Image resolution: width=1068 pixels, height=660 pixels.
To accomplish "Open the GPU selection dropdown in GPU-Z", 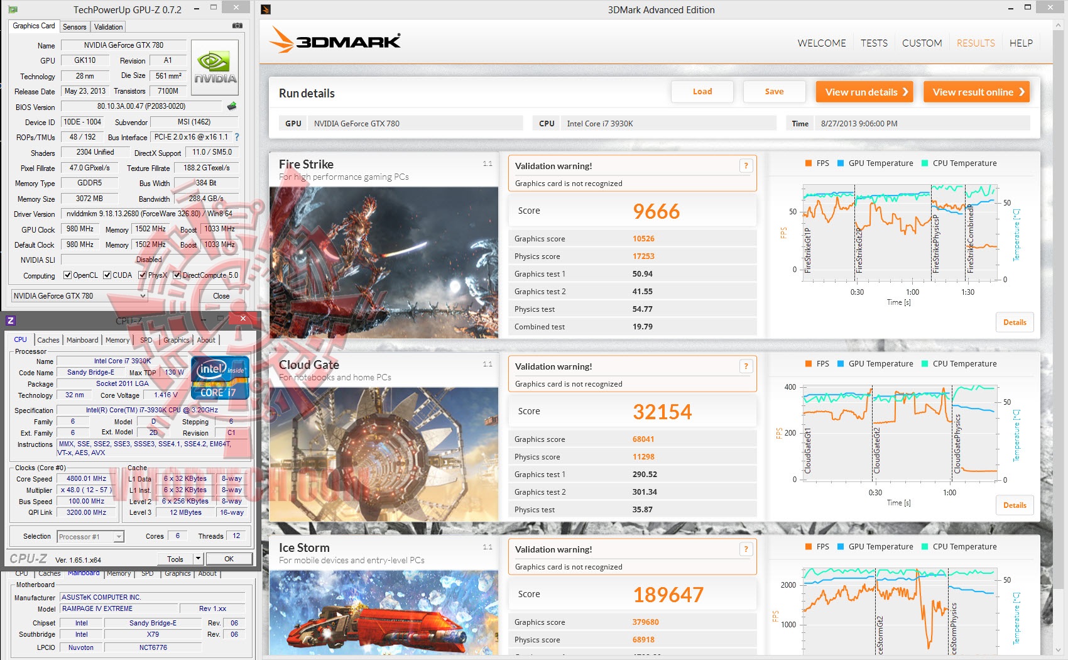I will 79,296.
